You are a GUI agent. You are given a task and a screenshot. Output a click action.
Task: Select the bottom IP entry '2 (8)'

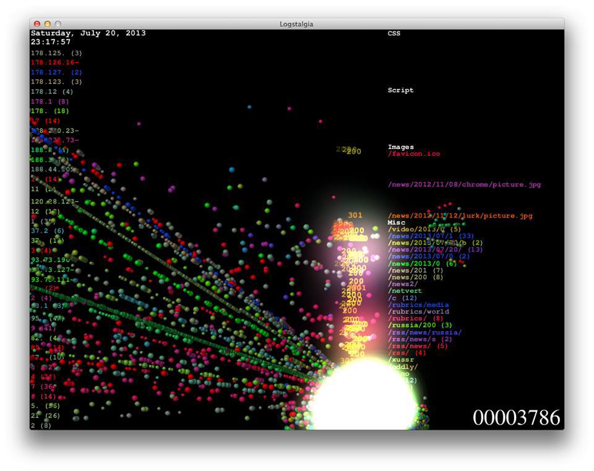click(x=41, y=426)
